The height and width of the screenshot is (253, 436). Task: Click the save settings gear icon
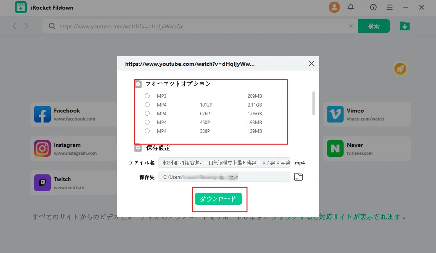coord(138,148)
